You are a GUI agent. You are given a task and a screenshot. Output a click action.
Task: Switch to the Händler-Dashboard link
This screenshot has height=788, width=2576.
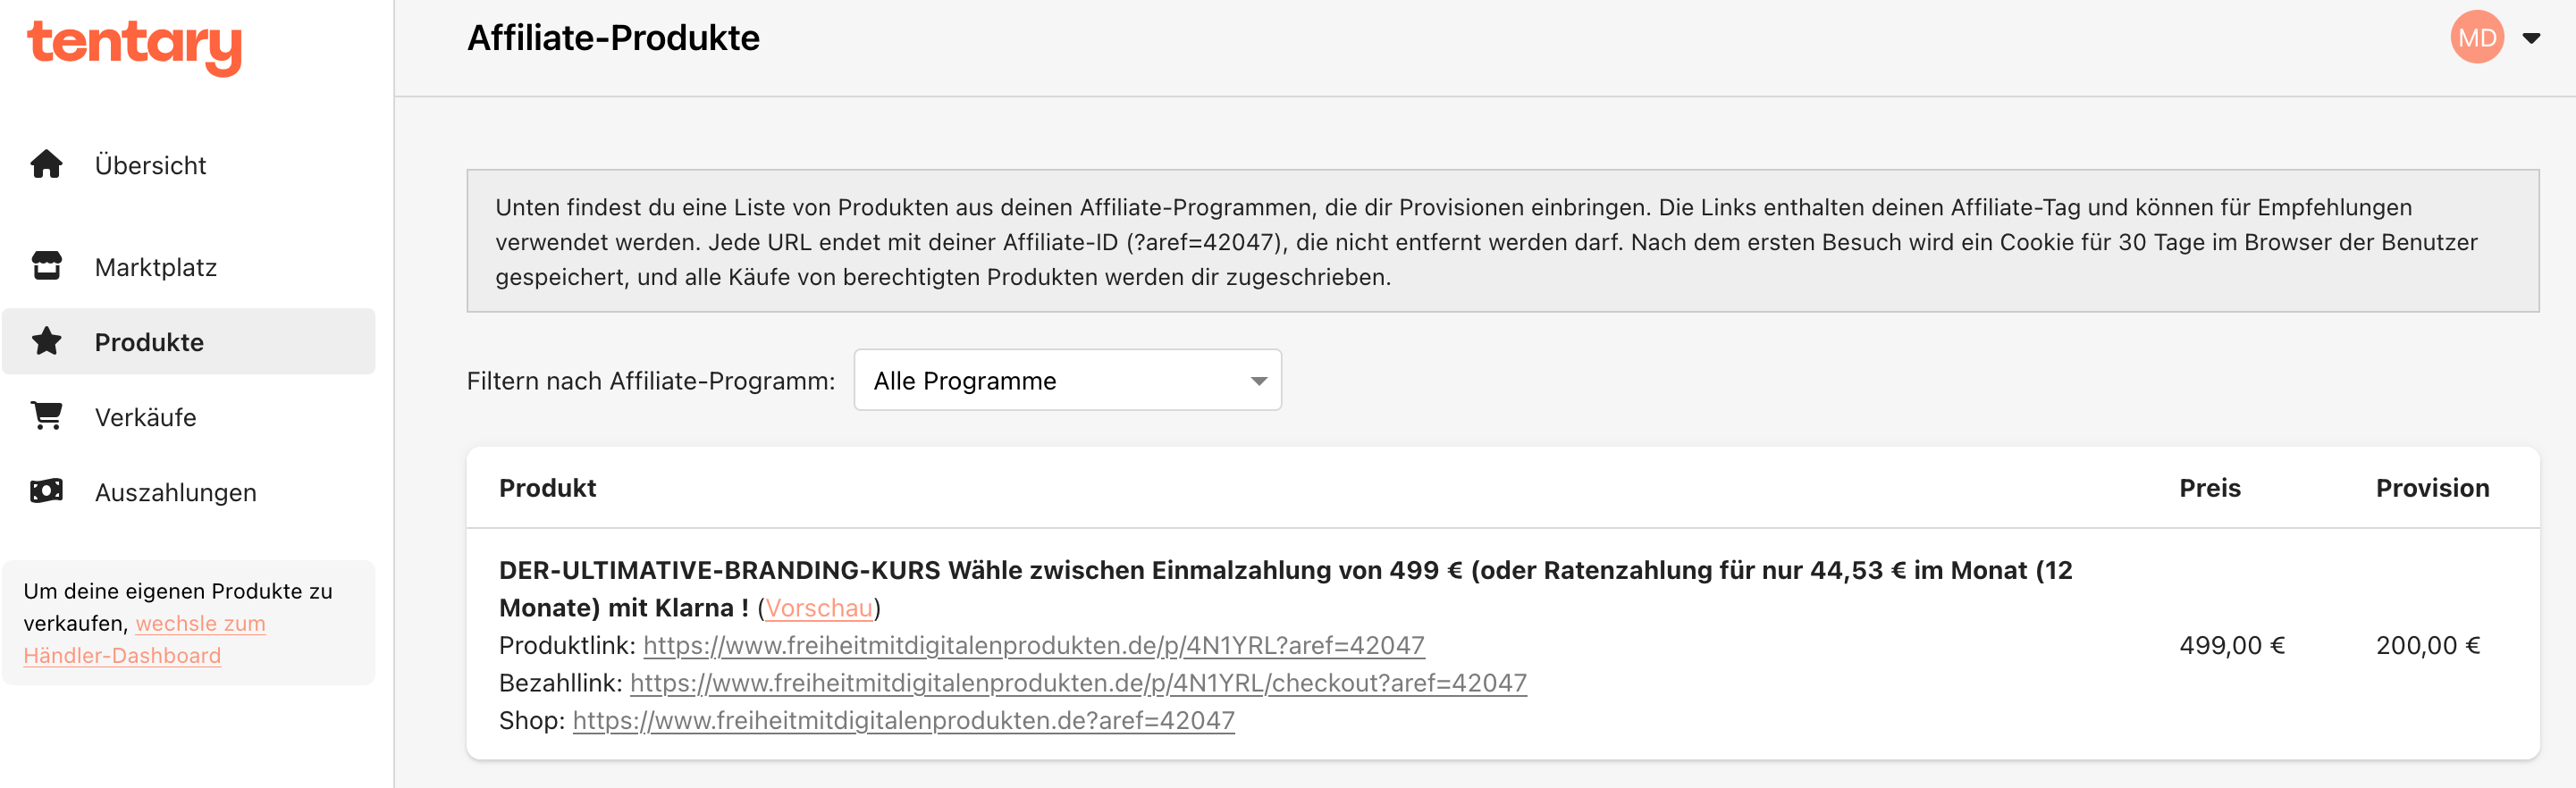pyautogui.click(x=122, y=655)
